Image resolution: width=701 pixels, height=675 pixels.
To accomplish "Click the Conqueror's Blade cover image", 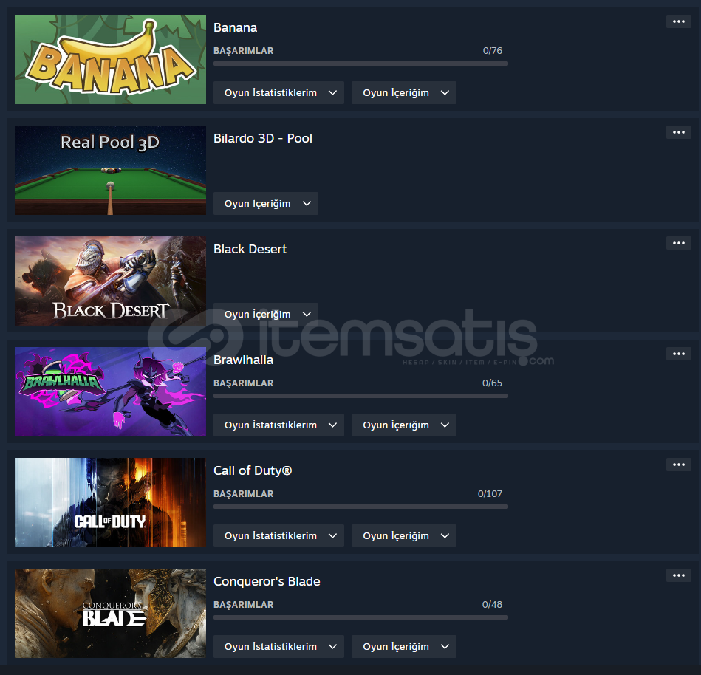I will [x=110, y=613].
